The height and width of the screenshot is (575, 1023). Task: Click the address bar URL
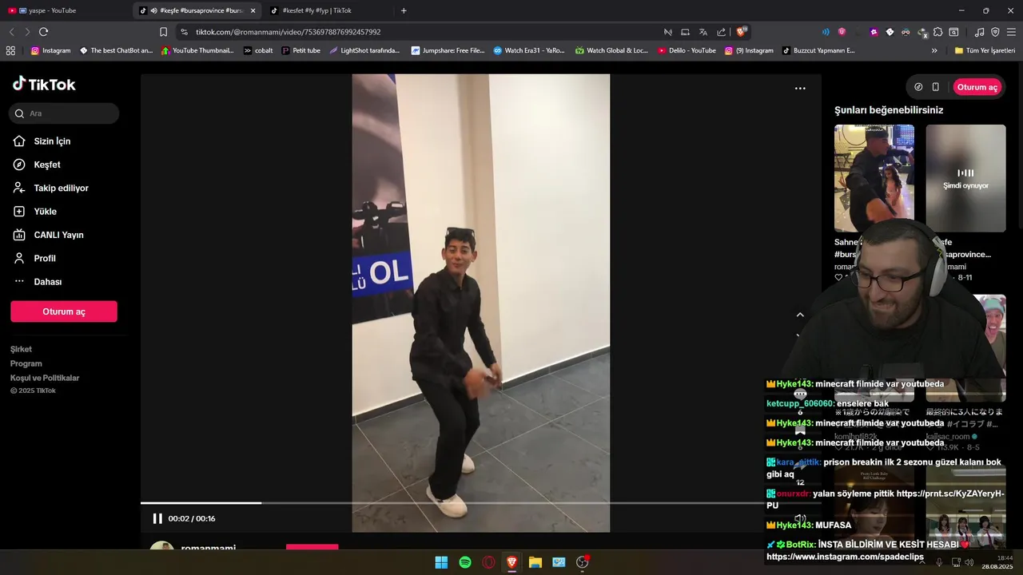pos(288,32)
